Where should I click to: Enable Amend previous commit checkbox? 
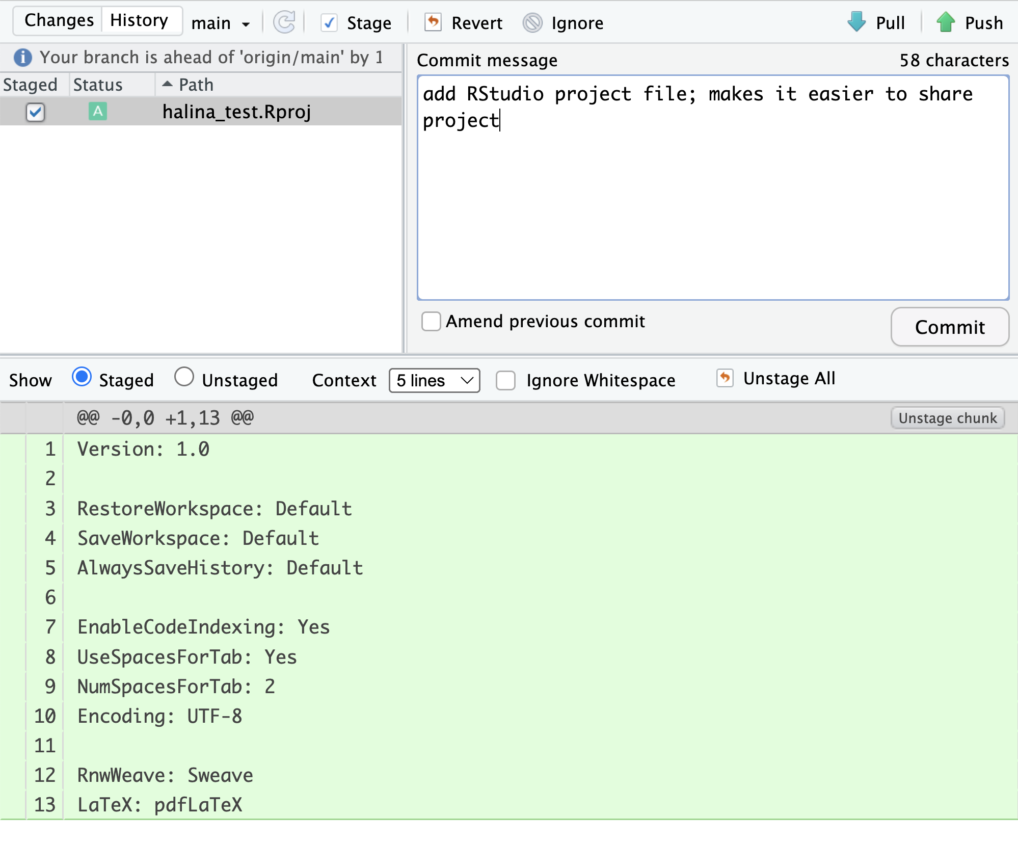click(431, 322)
